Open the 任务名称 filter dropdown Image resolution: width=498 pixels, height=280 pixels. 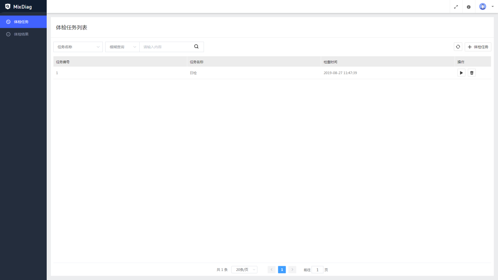[78, 47]
